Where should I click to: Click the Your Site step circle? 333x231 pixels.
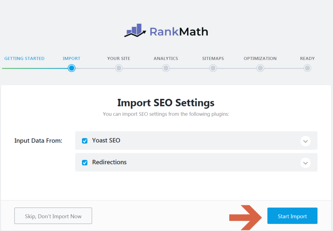tap(119, 68)
